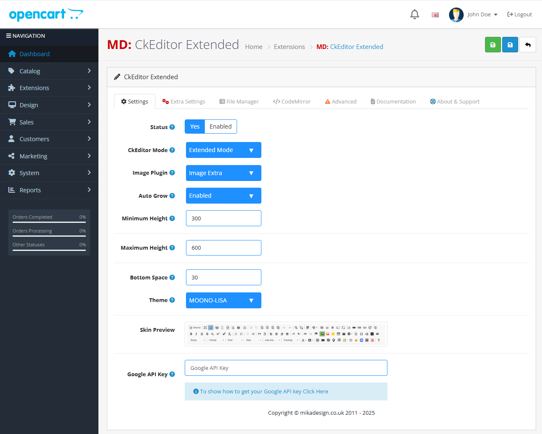
Task: Open the Theme MOONO-LISA dropdown
Action: [x=224, y=300]
